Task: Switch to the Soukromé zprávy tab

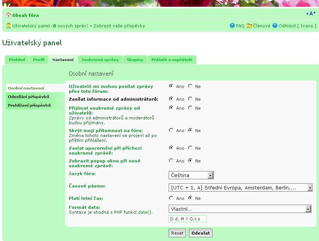Action: tap(100, 60)
